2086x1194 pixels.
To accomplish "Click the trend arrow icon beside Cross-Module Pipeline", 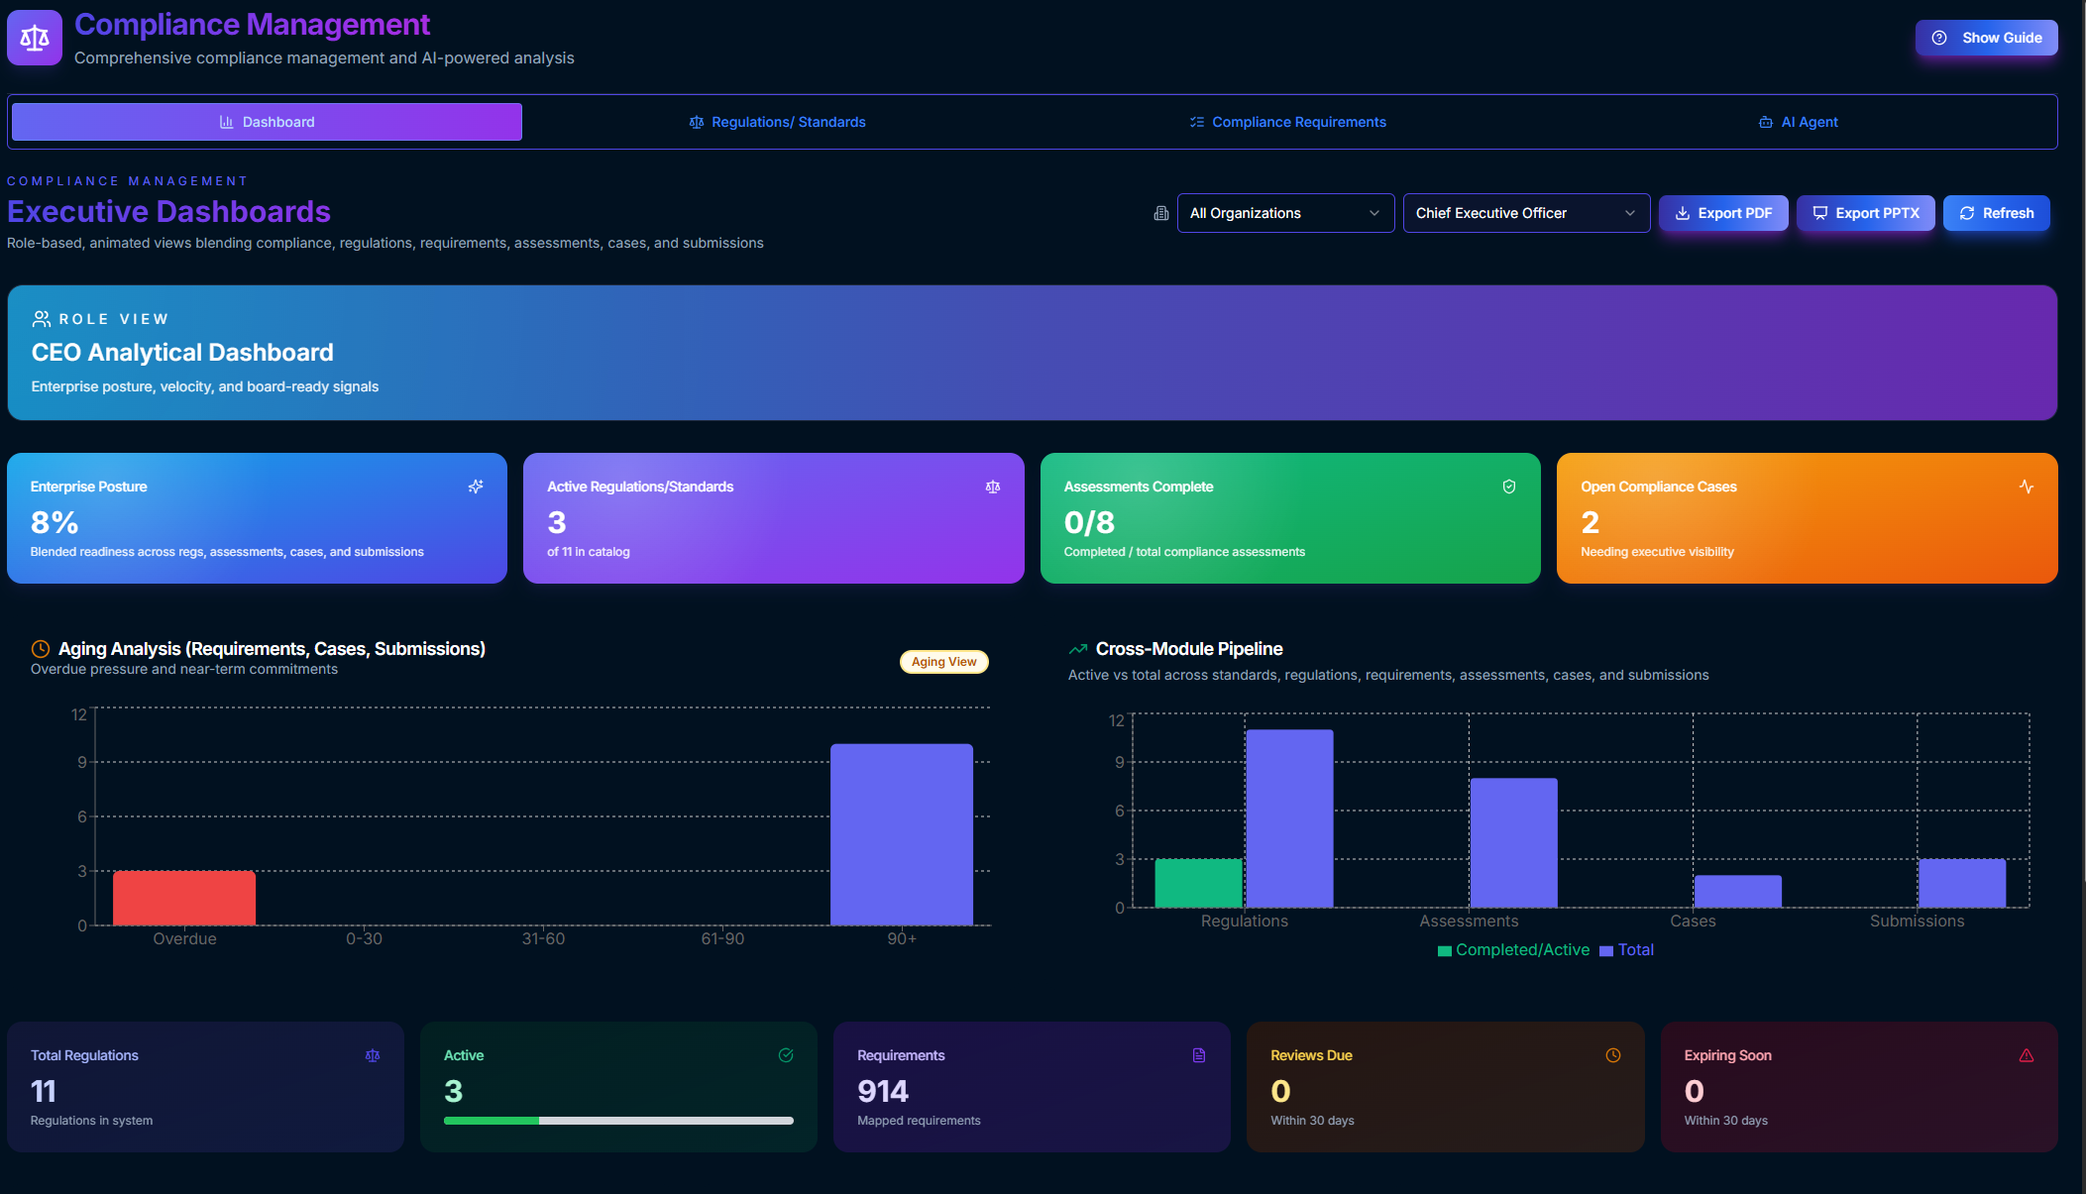I will [1078, 649].
